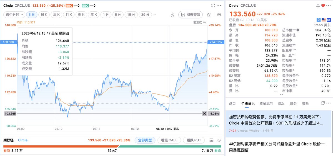Click the US flag market icon
This screenshot has width=333, height=156.
coord(324,20)
